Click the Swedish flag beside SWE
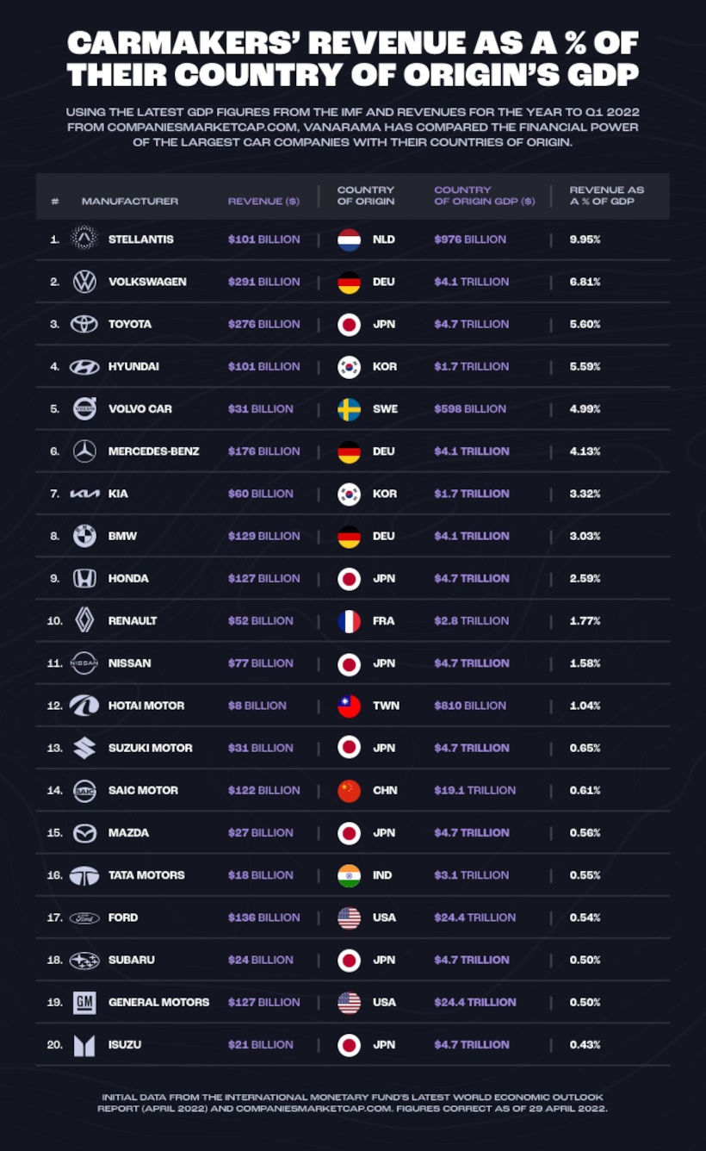Image resolution: width=706 pixels, height=1151 pixels. click(349, 408)
